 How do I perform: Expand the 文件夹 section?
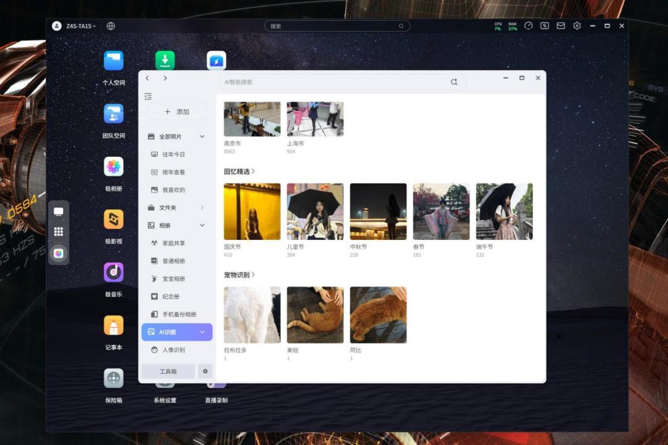coord(202,208)
